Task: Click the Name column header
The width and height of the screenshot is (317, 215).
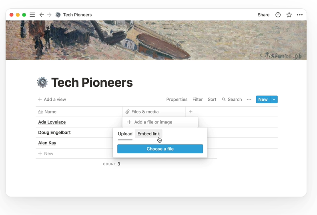Action: coord(79,111)
